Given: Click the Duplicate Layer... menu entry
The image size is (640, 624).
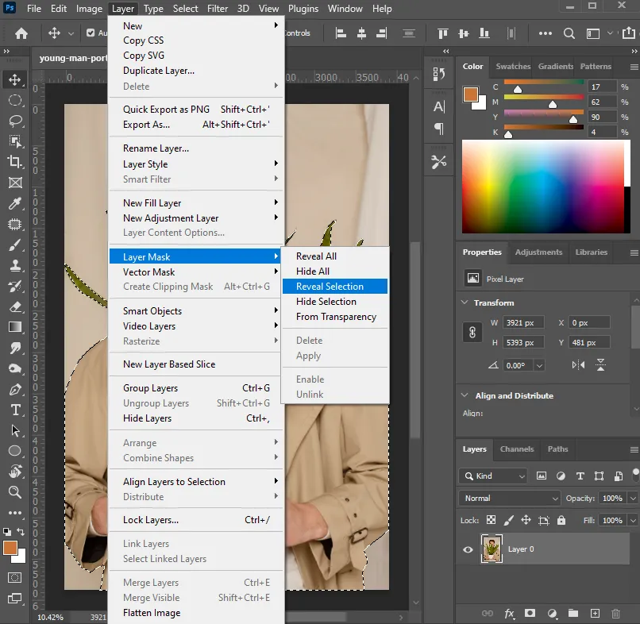Looking at the screenshot, I should 158,71.
